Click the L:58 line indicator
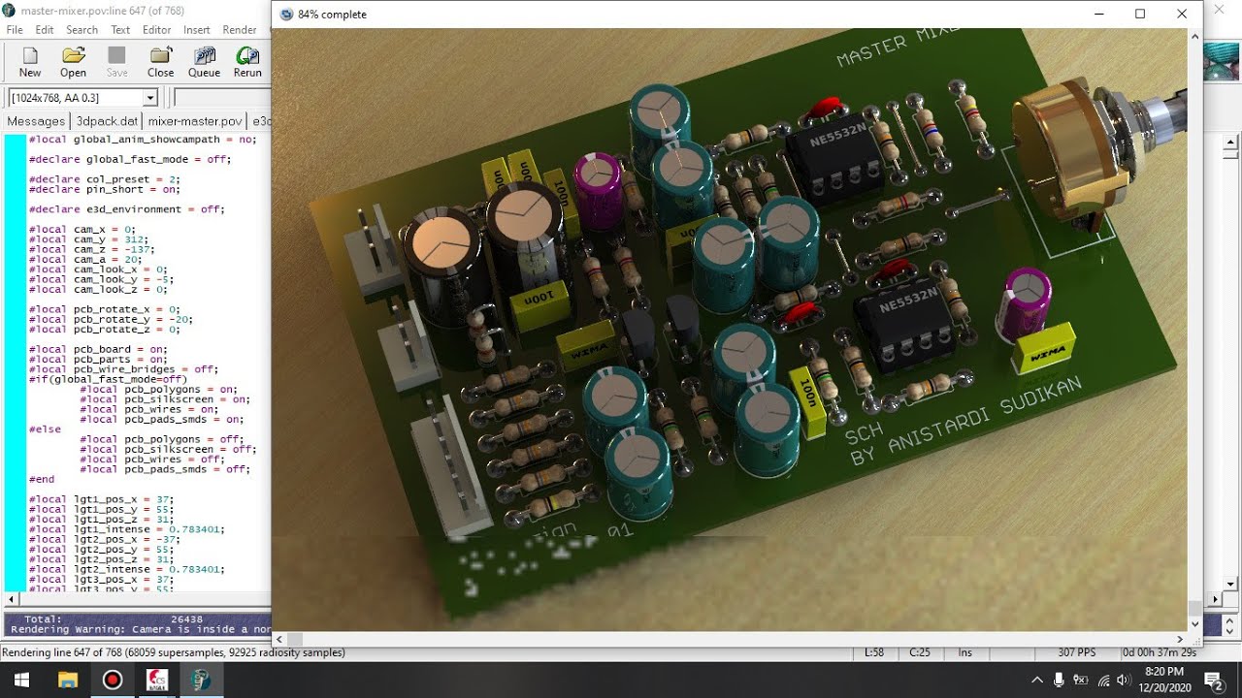Screen dimensions: 1242x698 (874, 652)
